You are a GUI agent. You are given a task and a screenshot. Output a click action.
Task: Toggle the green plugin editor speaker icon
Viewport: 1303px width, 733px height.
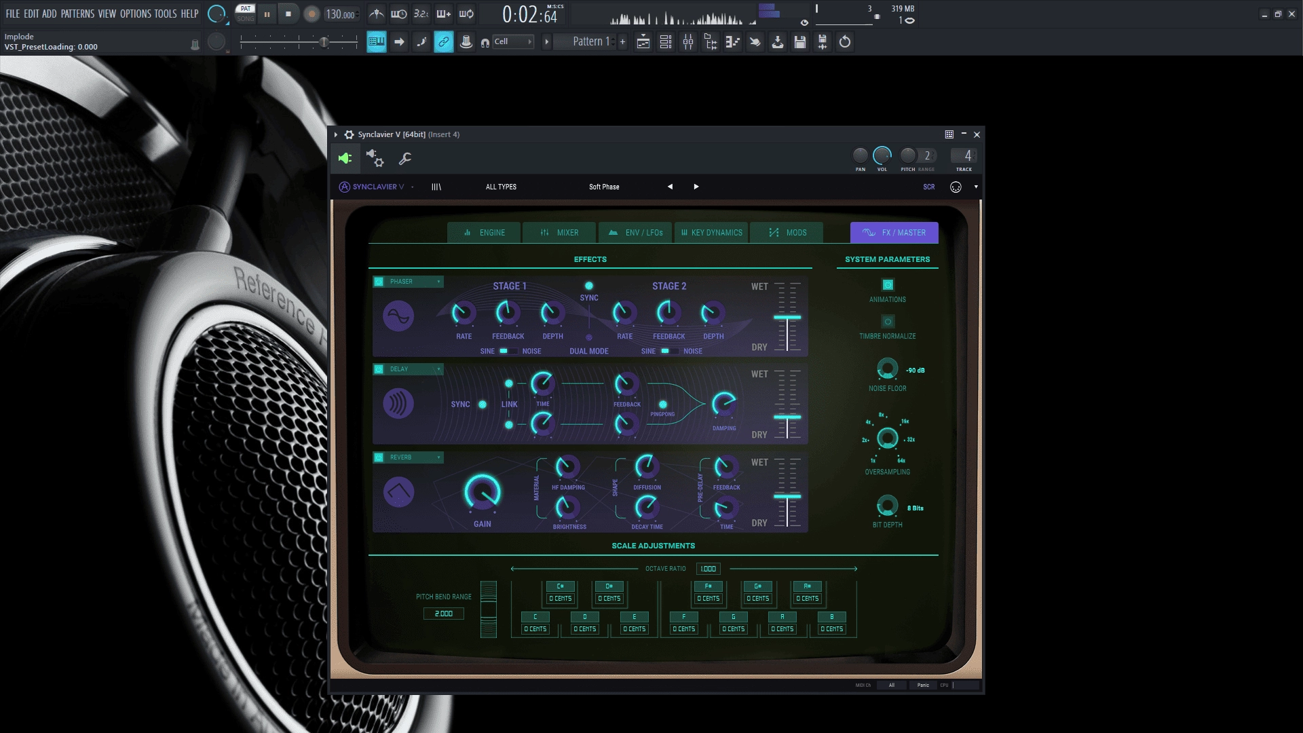(345, 158)
